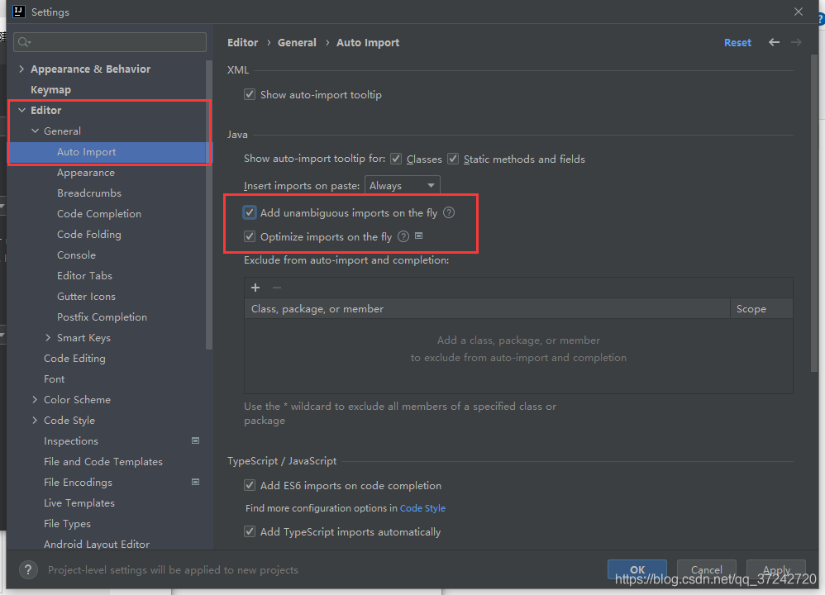Screen dimensions: 825x595
Task: Click project-level icon beside File Encodings
Action: point(195,482)
